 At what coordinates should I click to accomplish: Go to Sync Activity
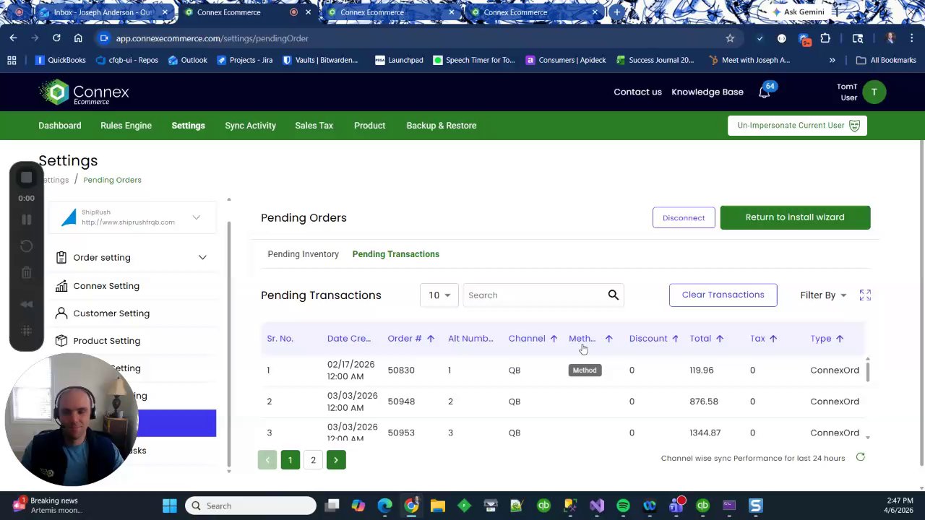click(250, 126)
